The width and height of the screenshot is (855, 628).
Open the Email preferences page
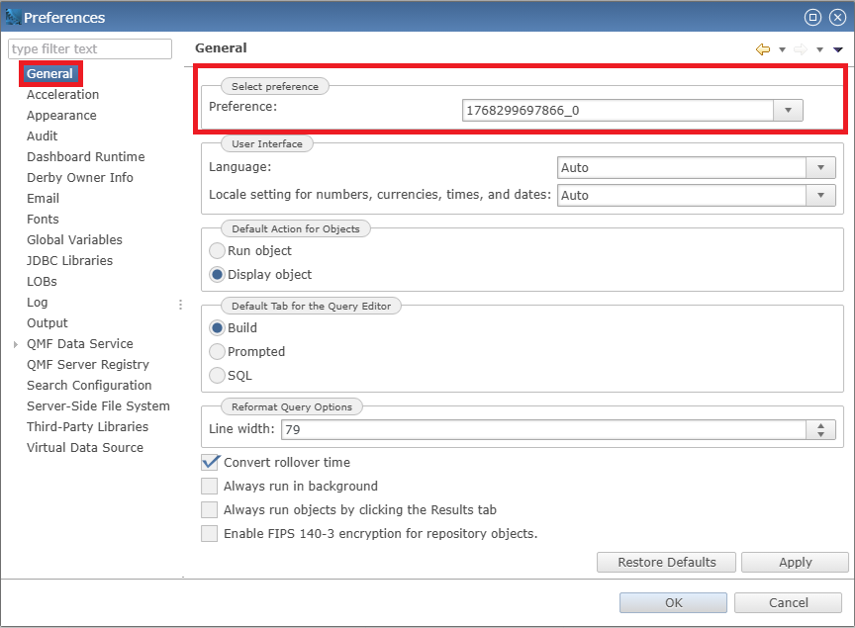[44, 199]
